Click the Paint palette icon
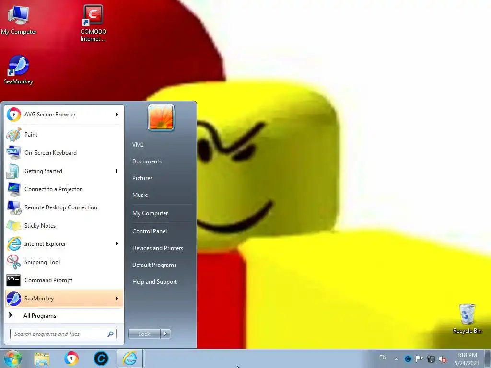This screenshot has height=368, width=491. click(x=14, y=135)
